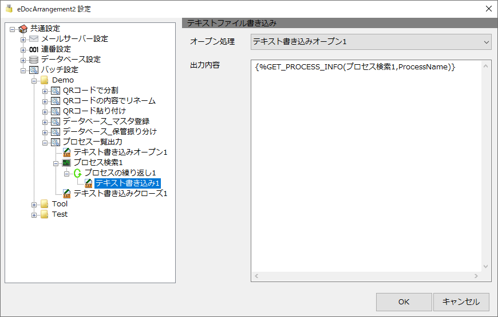Click the 共通設定 house icon
The width and height of the screenshot is (498, 317).
click(23, 29)
